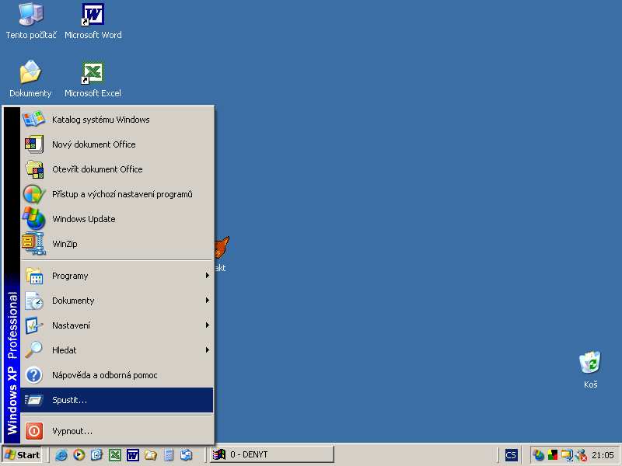Launch Excel from Quick Launch bar
The height and width of the screenshot is (466, 622).
tap(114, 454)
